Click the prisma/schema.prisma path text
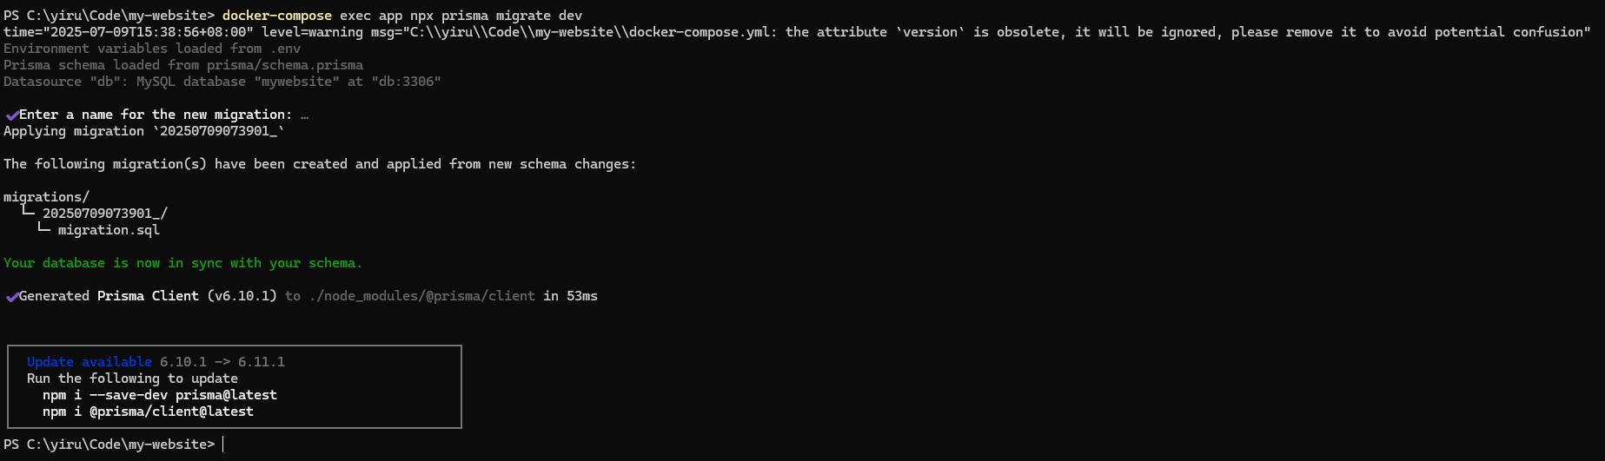 pos(285,65)
